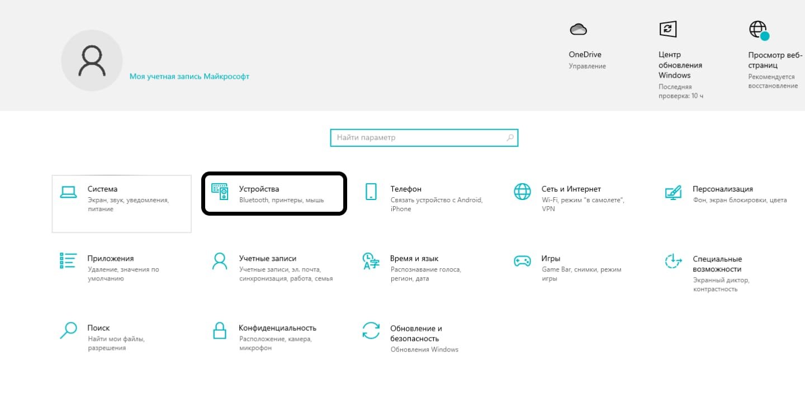The height and width of the screenshot is (419, 805).
Task: Click the Телефон phone icon
Action: click(371, 192)
